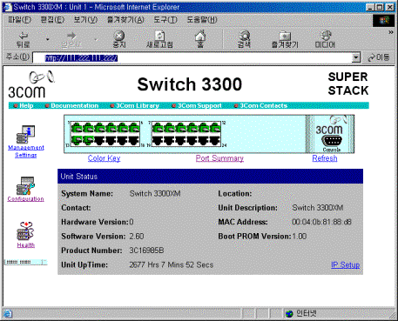Open the Configuration text link
Image resolution: width=398 pixels, height=321 pixels.
pyautogui.click(x=25, y=199)
